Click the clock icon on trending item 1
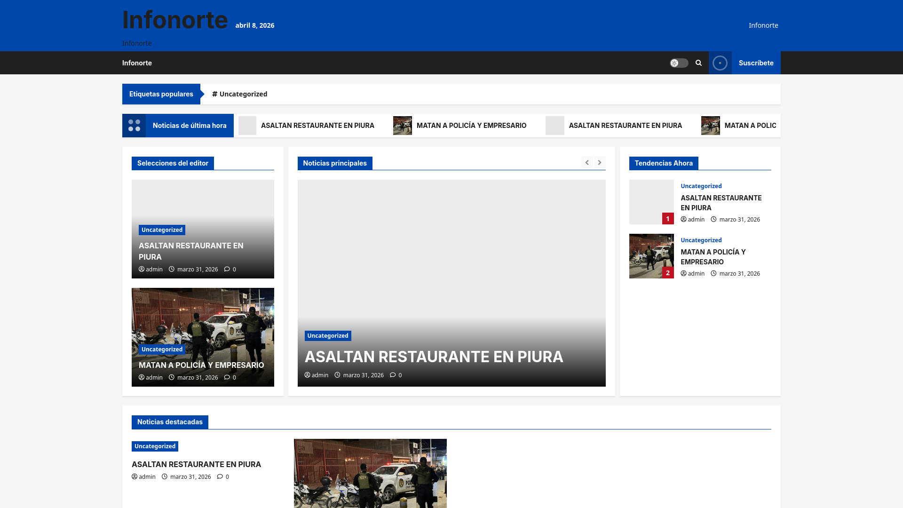This screenshot has height=508, width=903. coord(713,219)
